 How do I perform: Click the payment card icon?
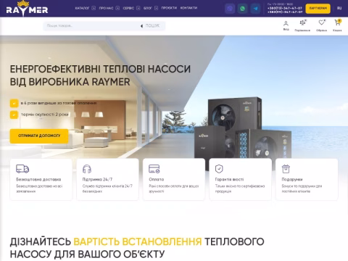pyautogui.click(x=154, y=169)
